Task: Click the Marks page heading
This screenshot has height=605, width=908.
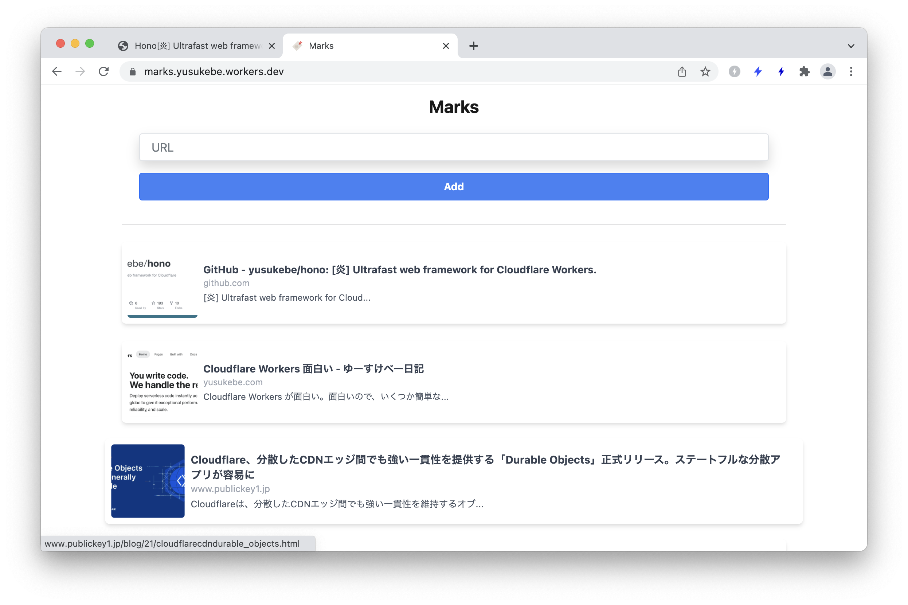Action: pyautogui.click(x=454, y=107)
